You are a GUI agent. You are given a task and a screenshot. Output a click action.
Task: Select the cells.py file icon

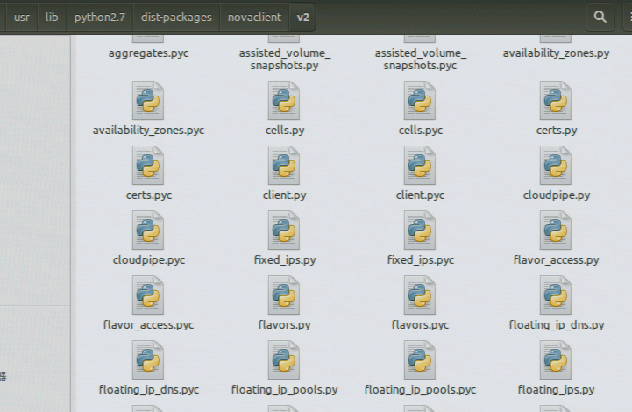(x=284, y=101)
